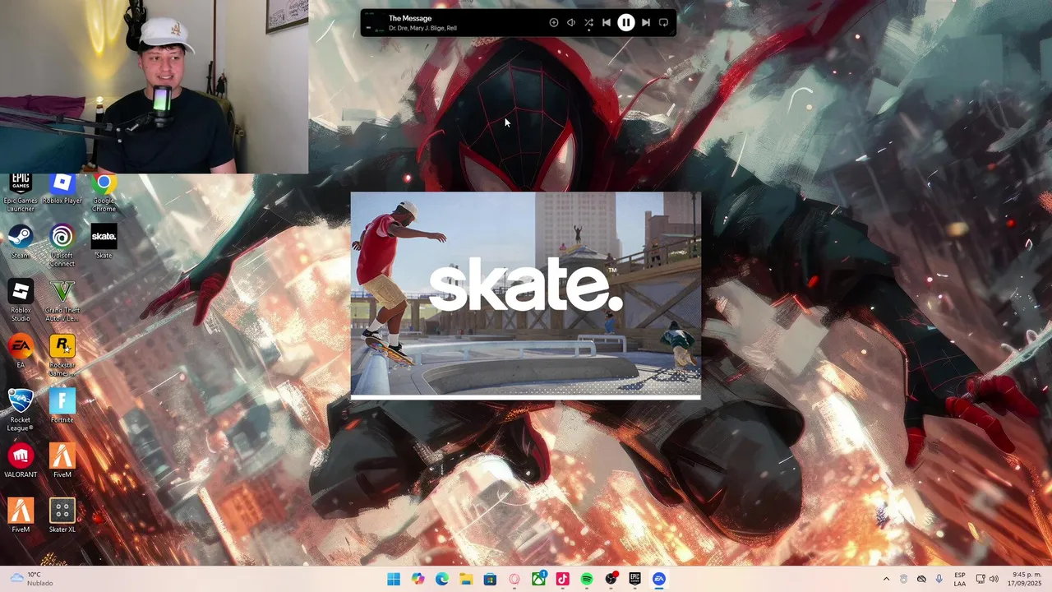The width and height of the screenshot is (1052, 592).
Task: Select the Rocket League desktop icon
Action: click(21, 409)
